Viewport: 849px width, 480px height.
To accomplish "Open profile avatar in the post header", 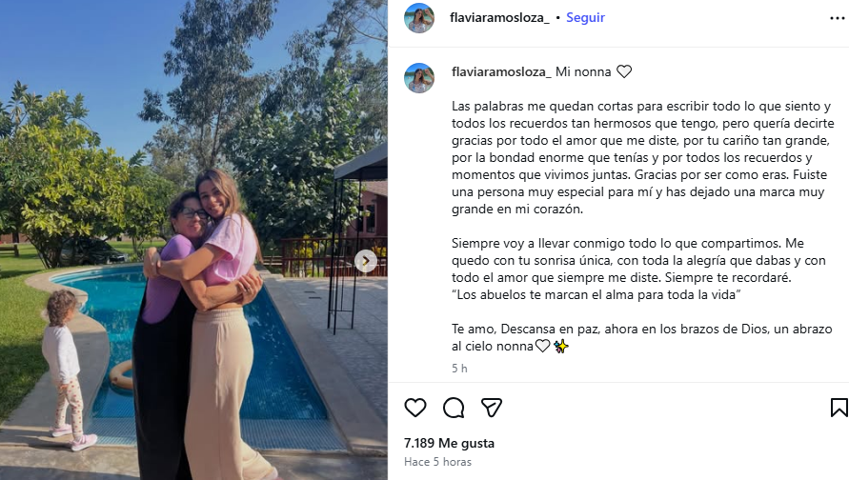I will pyautogui.click(x=419, y=18).
